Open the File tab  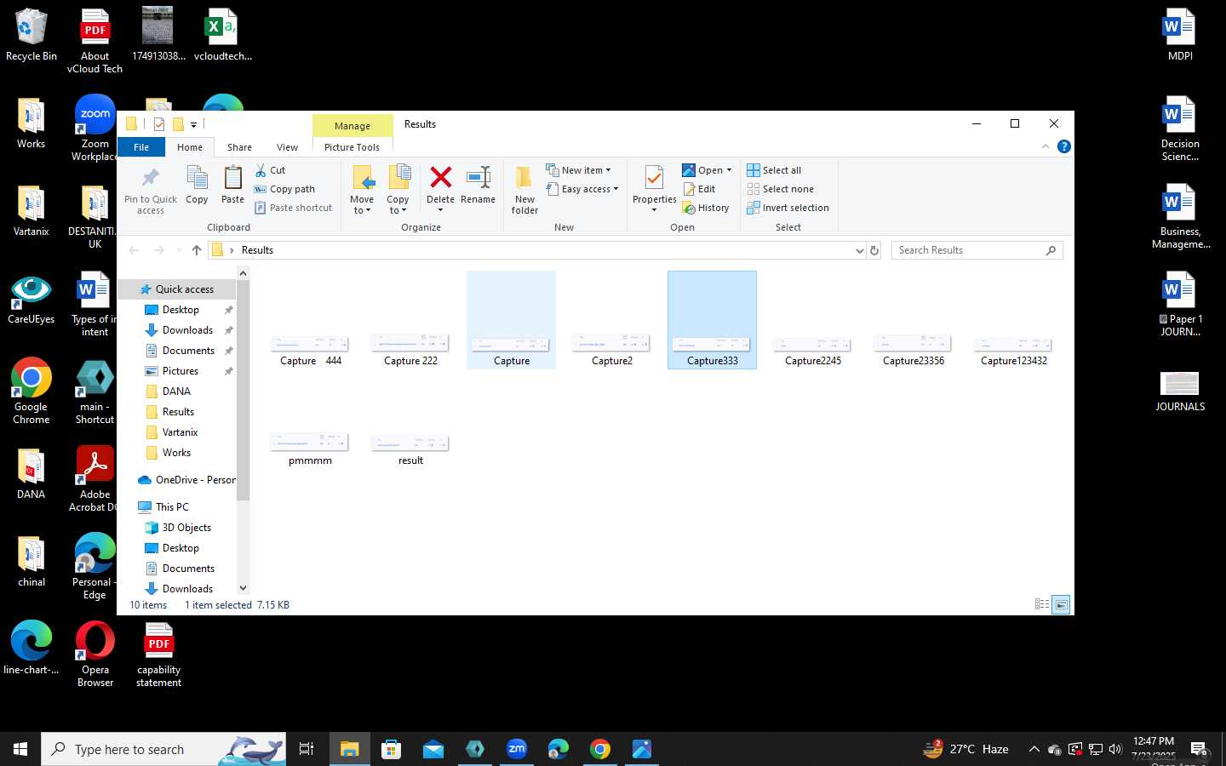[141, 146]
